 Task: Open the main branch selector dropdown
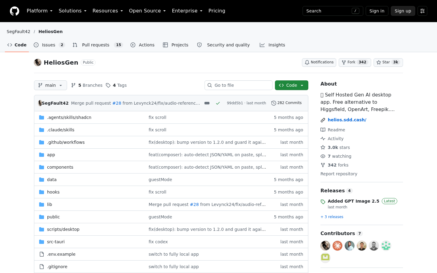(x=50, y=85)
